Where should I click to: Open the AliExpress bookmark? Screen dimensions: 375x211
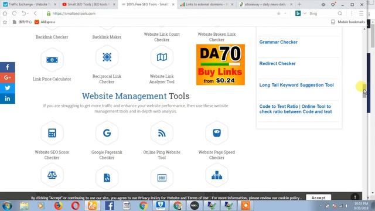click(45, 22)
